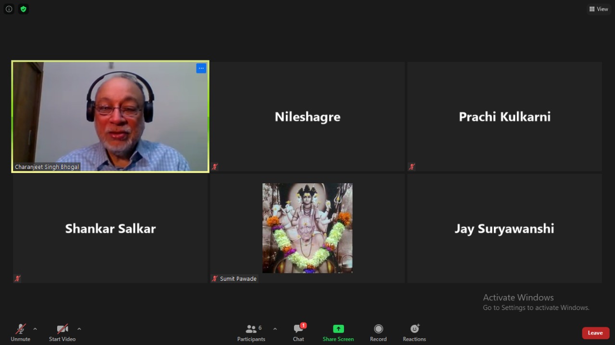Open the Participants panel
Screen dimensions: 615x345
251,333
